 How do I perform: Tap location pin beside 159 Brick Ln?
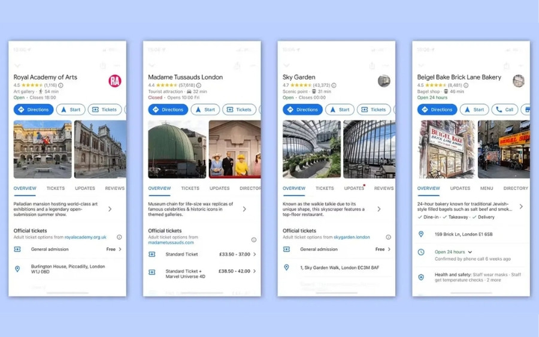[x=421, y=234]
